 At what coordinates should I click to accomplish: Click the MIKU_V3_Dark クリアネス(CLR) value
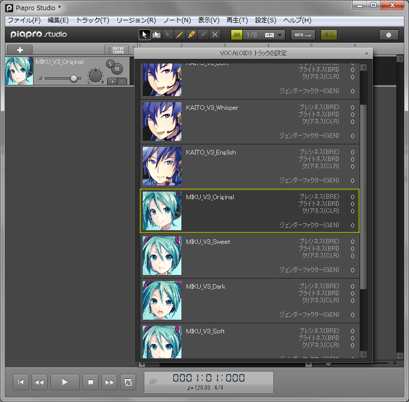coord(353,301)
